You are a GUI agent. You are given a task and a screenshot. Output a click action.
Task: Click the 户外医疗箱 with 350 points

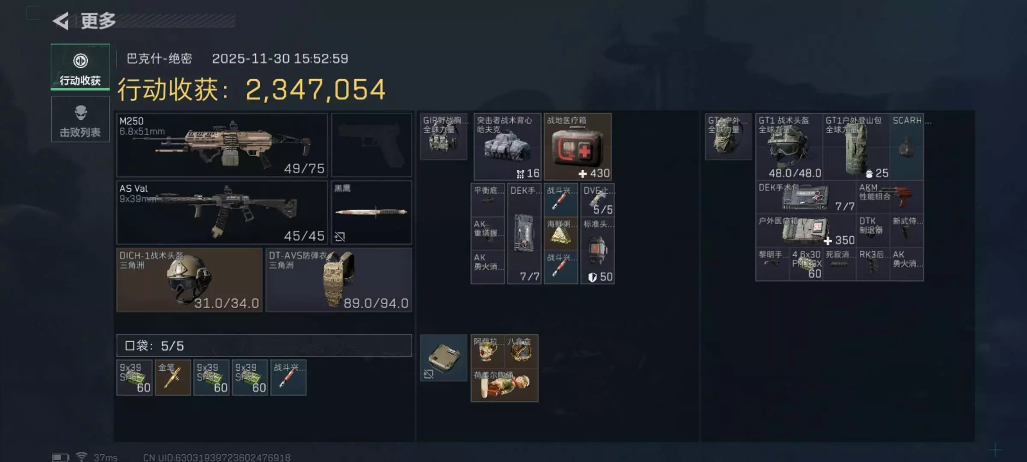806,231
